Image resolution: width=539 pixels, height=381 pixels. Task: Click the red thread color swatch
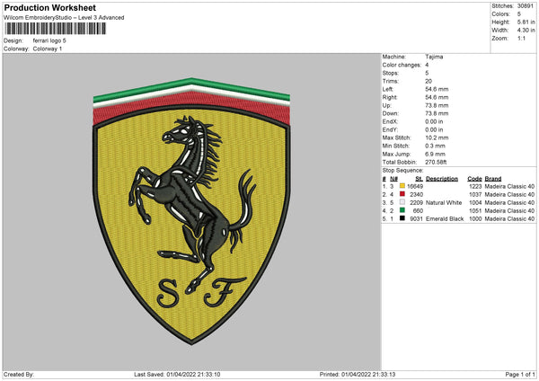click(402, 194)
